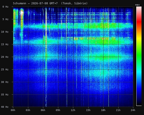Click the '20 Hz' axis label

5,57
